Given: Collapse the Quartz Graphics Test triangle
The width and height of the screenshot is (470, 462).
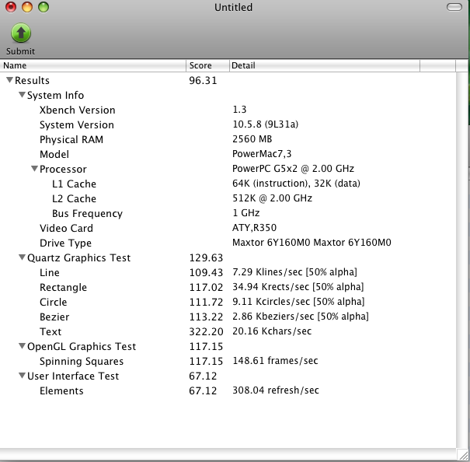Looking at the screenshot, I should (22, 257).
